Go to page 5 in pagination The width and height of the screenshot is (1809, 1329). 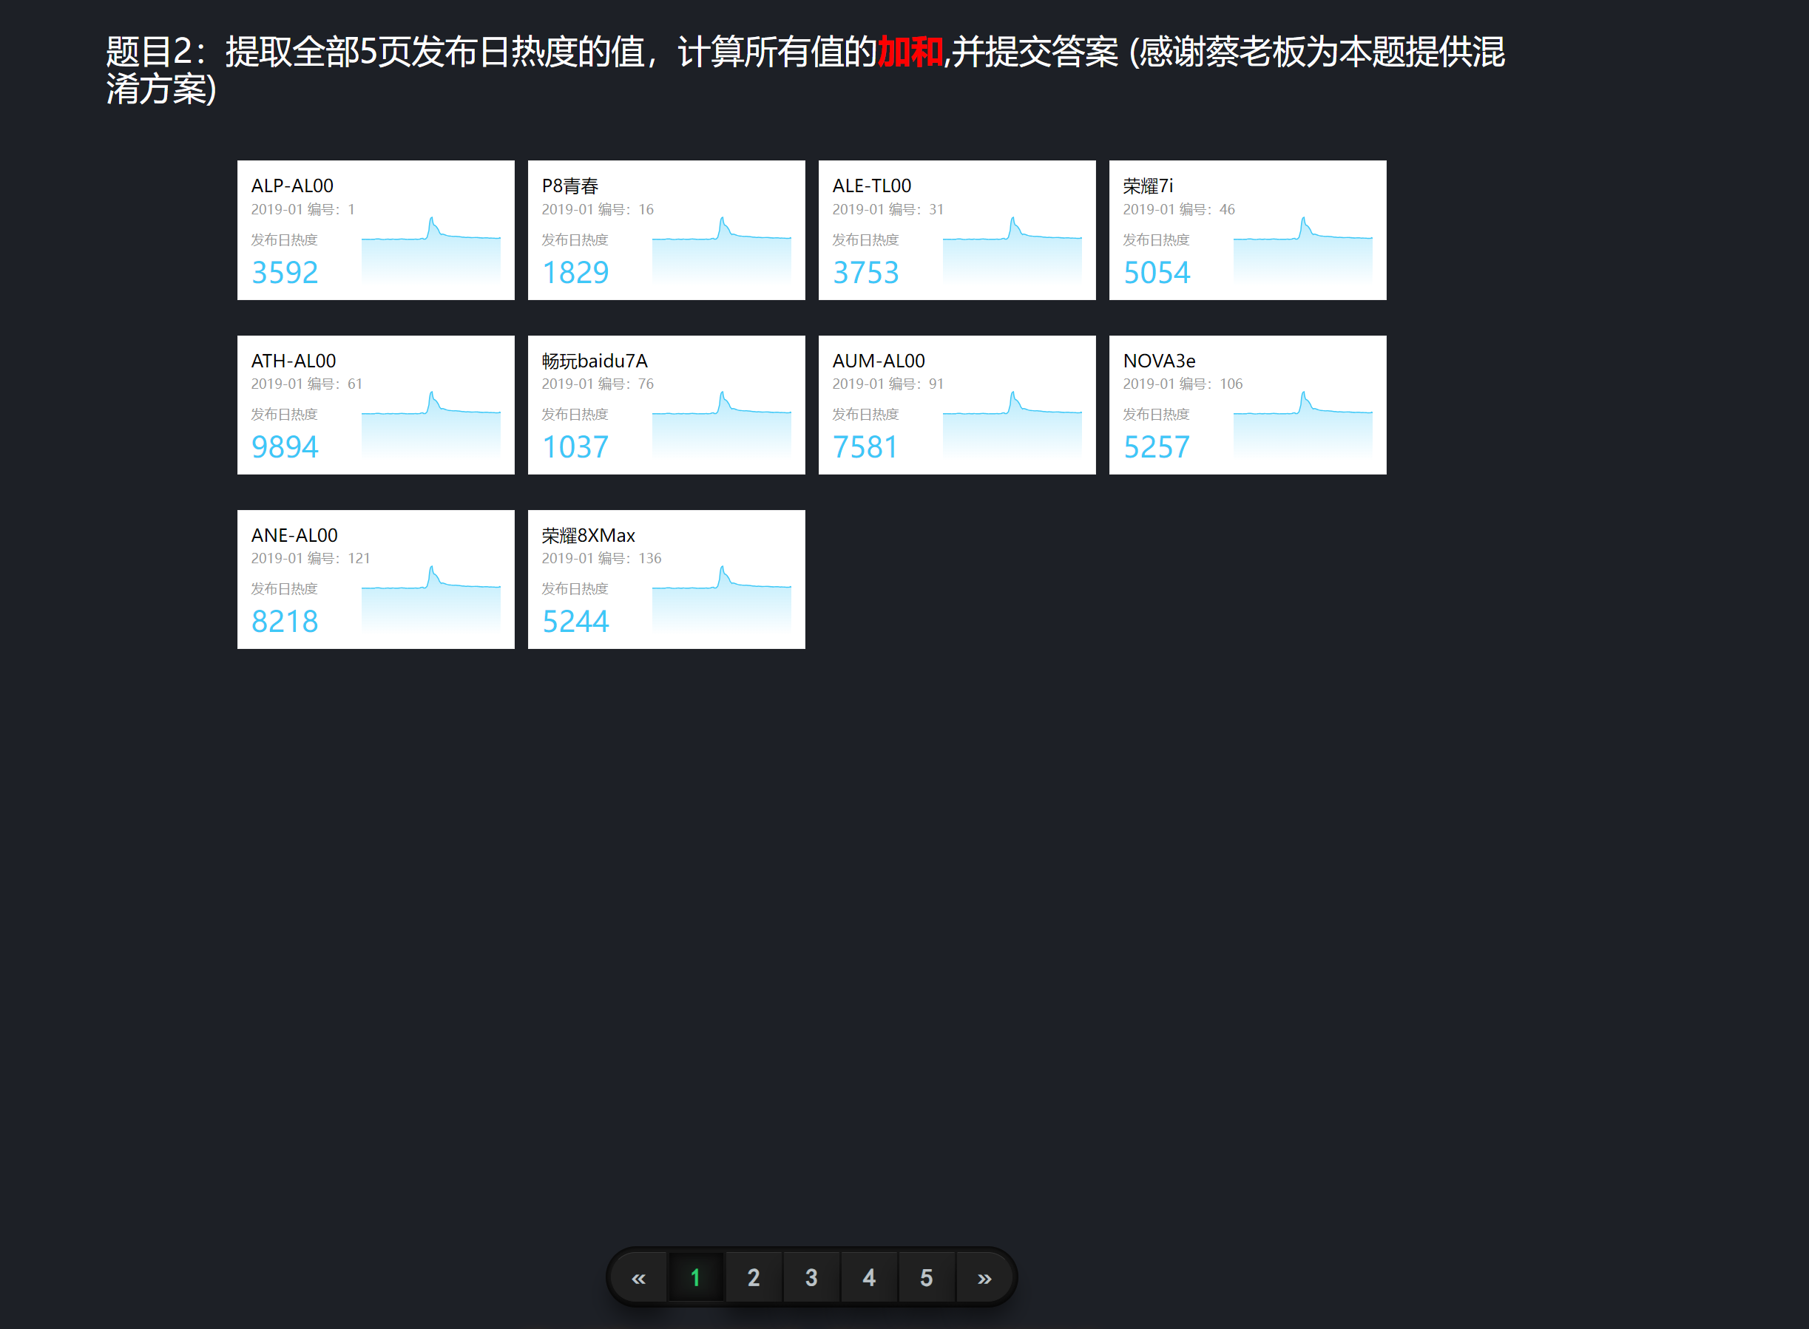[x=926, y=1277]
